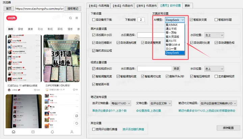Like the 三步 post using the heart icon
This screenshot has width=243, height=139.
[74, 90]
